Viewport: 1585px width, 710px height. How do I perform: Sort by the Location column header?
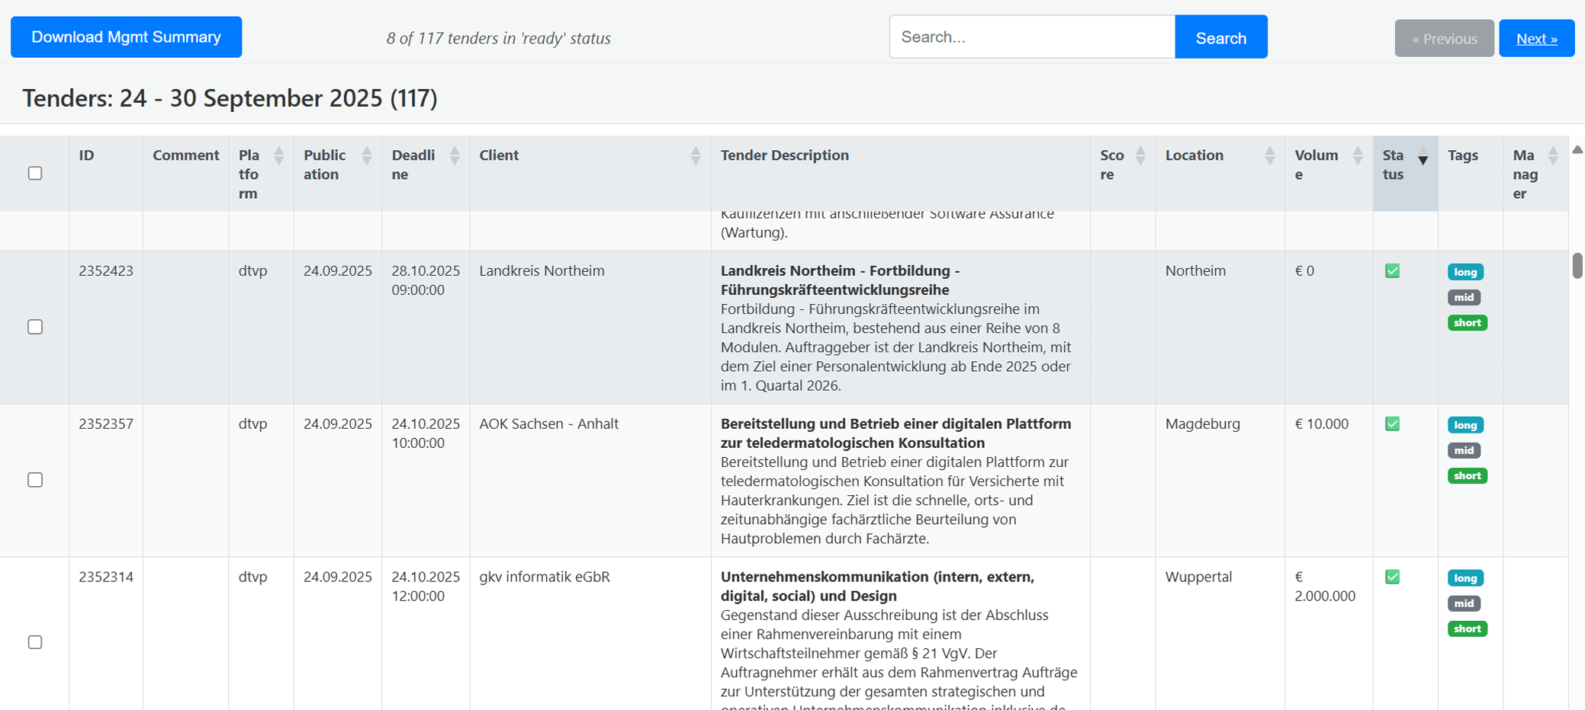1269,156
